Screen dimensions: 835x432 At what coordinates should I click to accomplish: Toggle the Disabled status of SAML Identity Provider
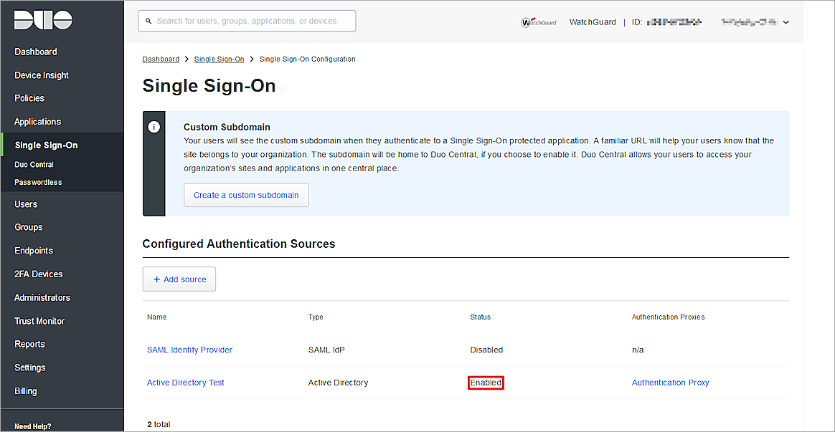point(486,350)
